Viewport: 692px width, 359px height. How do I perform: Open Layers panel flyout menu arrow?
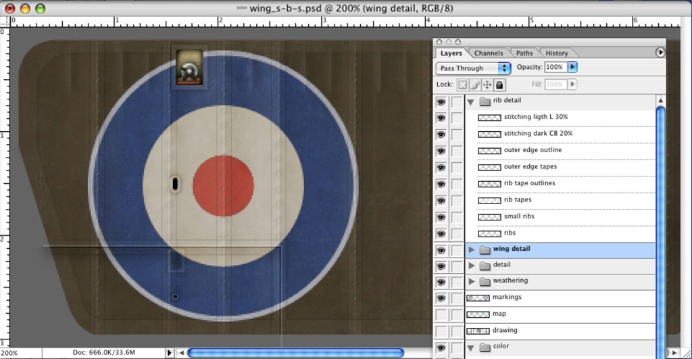click(x=660, y=52)
